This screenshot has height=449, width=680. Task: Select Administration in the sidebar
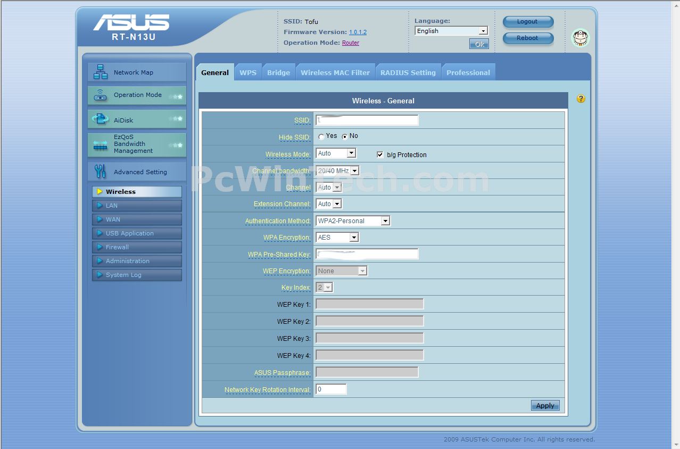click(137, 261)
